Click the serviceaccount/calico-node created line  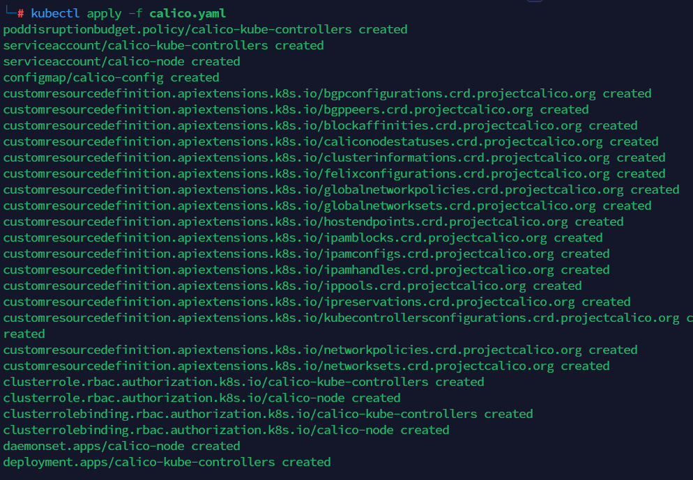[x=121, y=61]
